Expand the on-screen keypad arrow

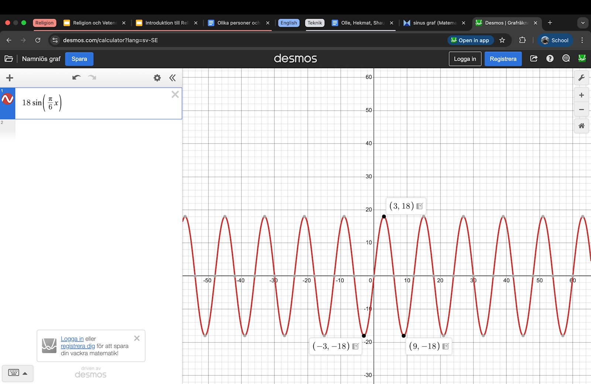click(25, 373)
